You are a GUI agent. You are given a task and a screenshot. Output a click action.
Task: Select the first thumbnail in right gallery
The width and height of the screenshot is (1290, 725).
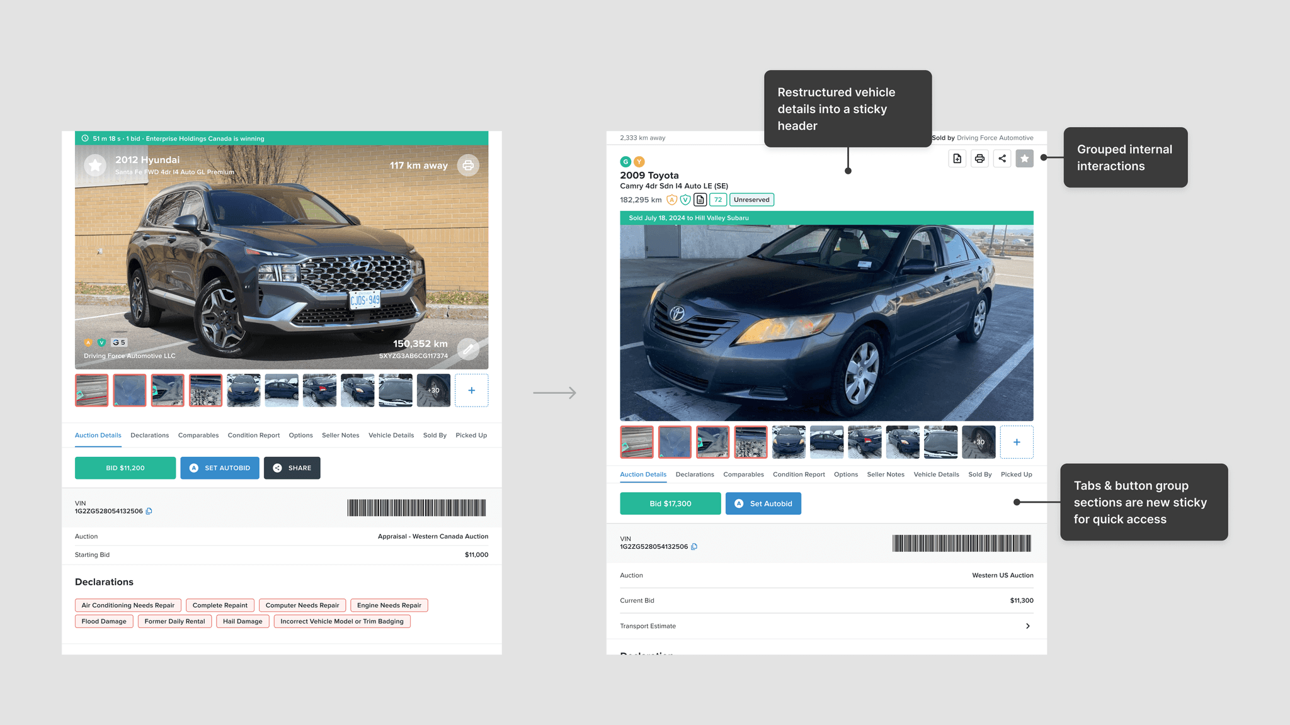636,442
